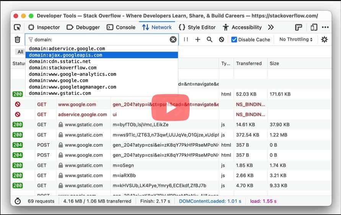Clear network log with trash icon
This screenshot has height=215, width=341.
18,40
